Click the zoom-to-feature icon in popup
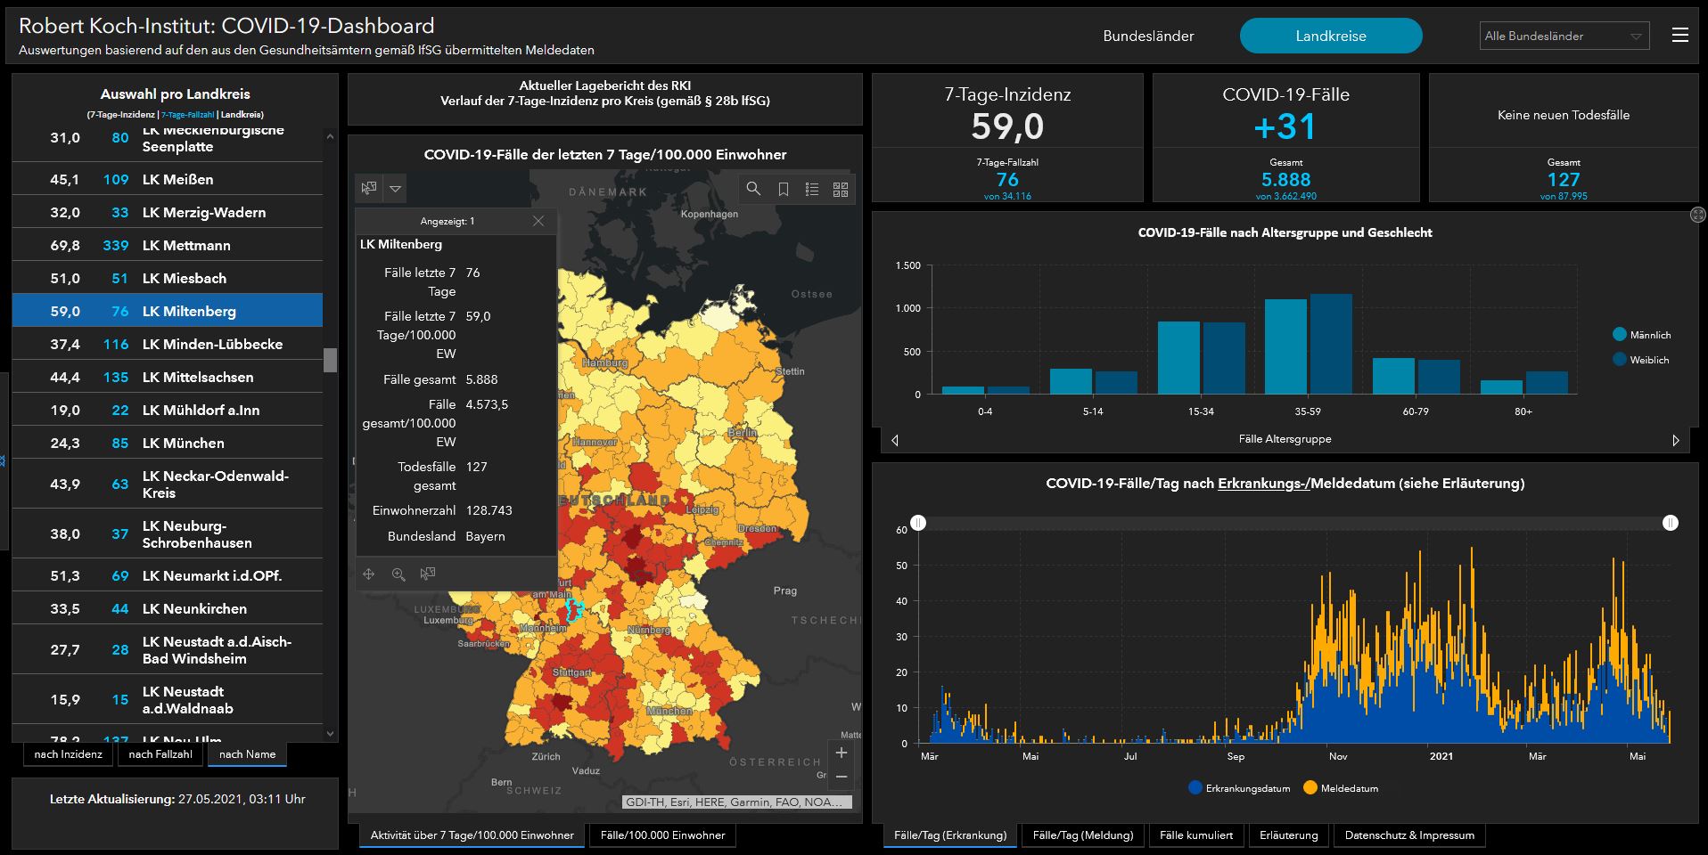The height and width of the screenshot is (855, 1708). (398, 574)
